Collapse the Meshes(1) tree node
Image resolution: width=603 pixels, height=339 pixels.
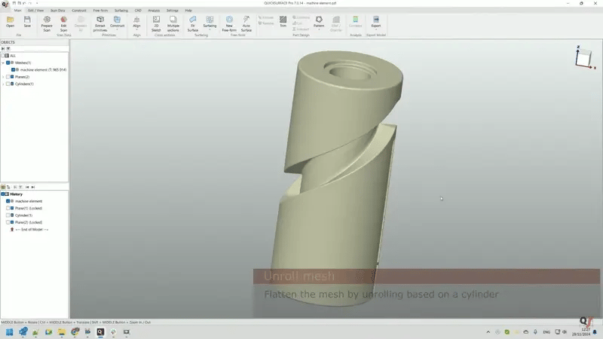(x=3, y=63)
